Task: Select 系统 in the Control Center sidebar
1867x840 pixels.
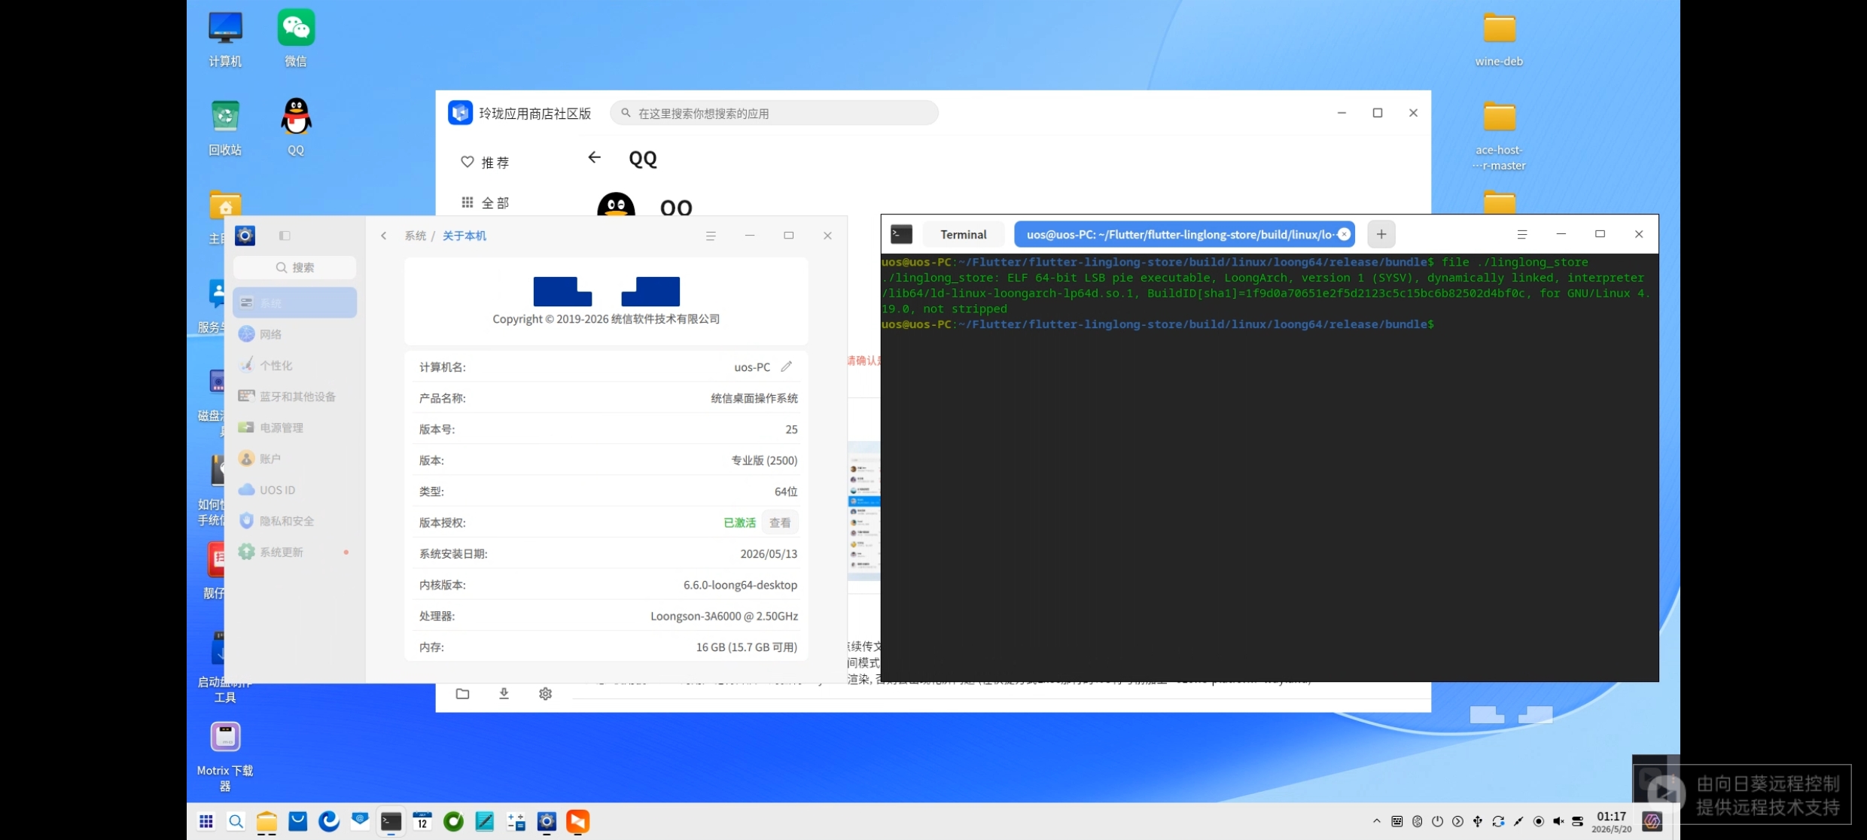Action: tap(295, 303)
